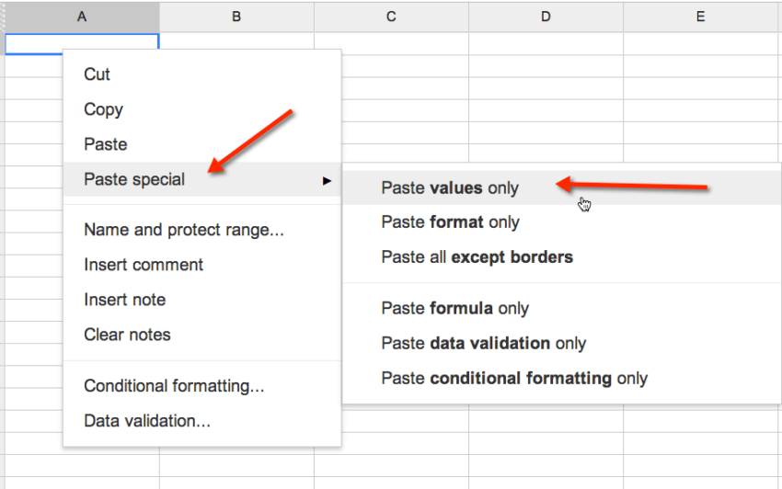Open the Paste special submenu

tap(202, 179)
